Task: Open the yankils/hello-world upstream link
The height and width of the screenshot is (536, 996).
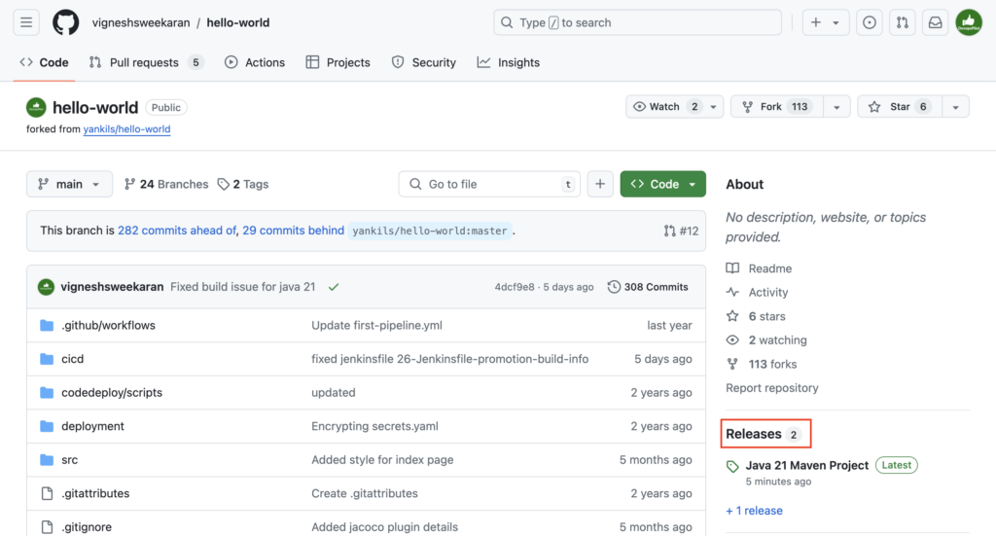Action: [127, 129]
